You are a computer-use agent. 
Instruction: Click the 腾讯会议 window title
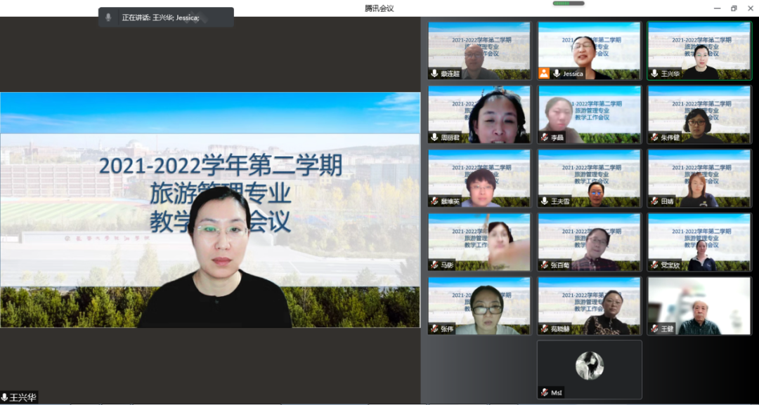click(379, 8)
